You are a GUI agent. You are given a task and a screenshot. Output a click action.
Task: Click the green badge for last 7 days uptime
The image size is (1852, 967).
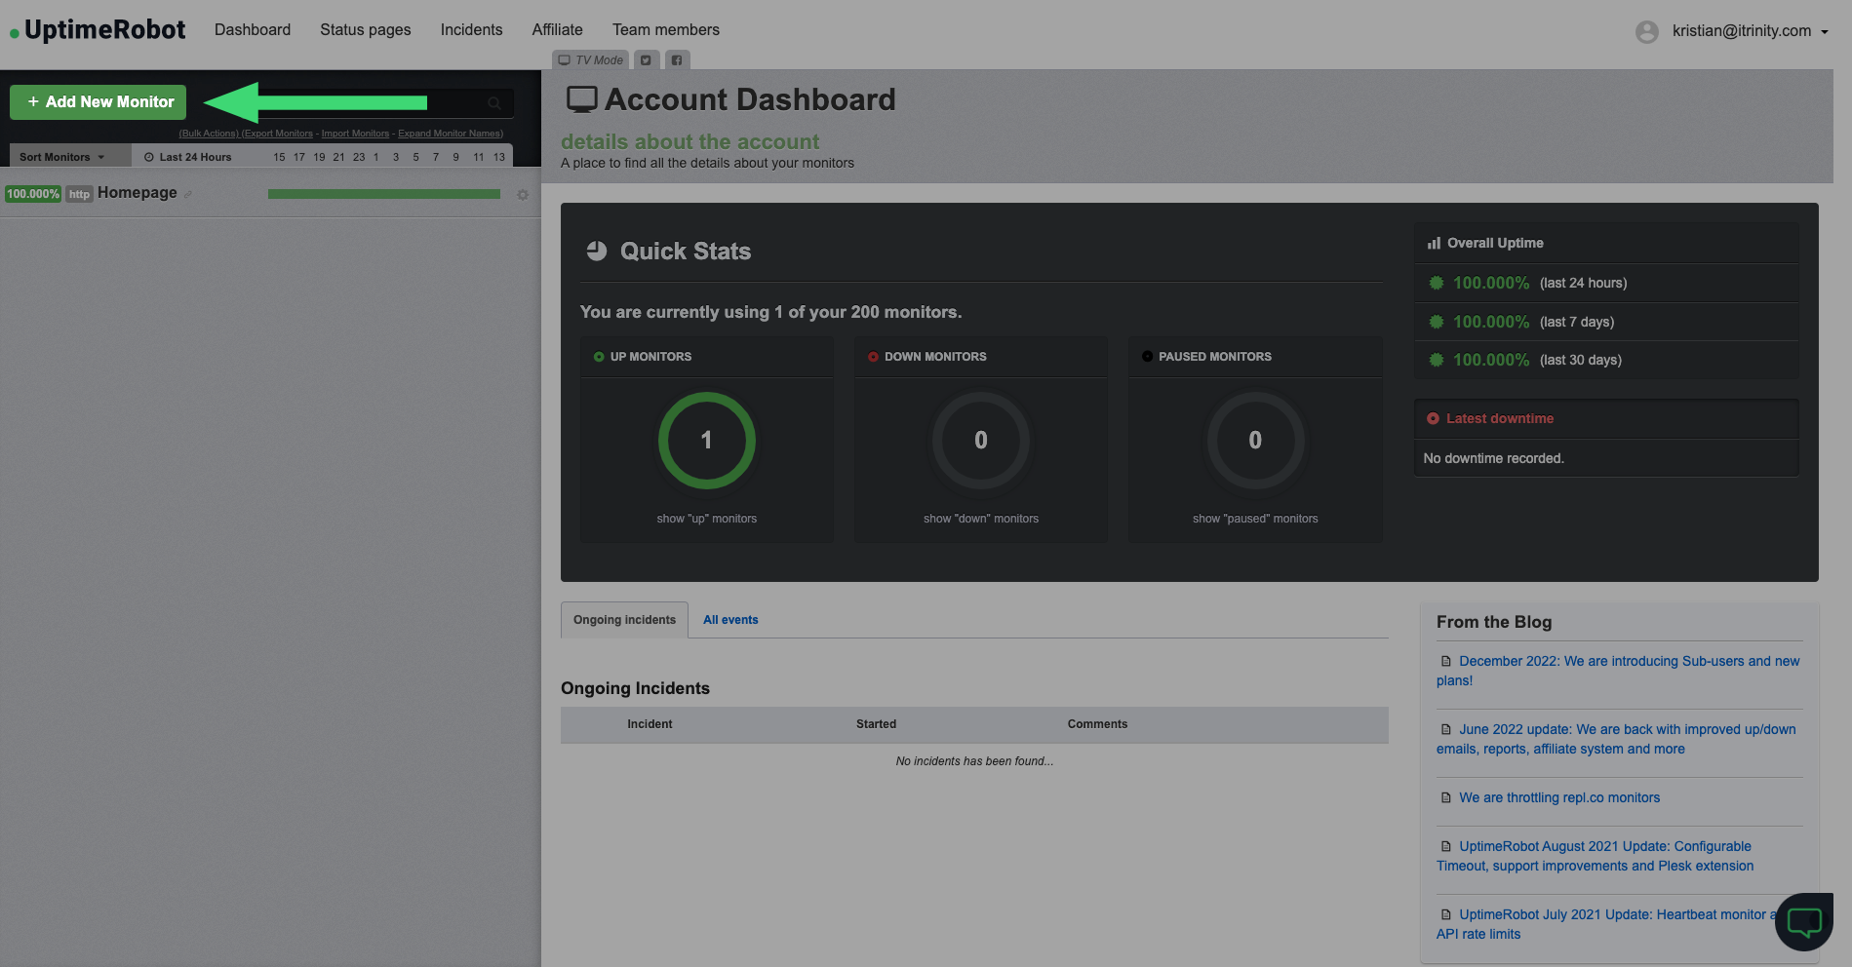coord(1437,322)
